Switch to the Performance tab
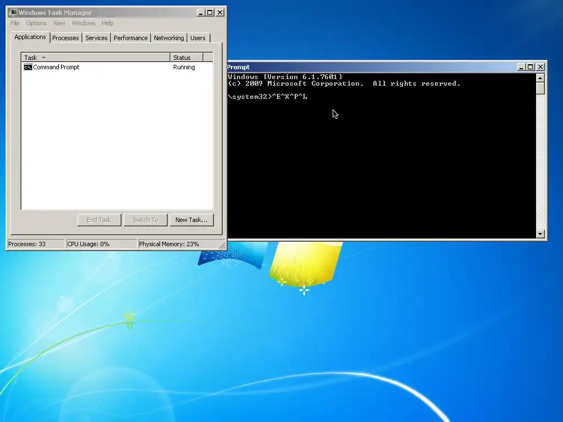563x422 pixels. coord(131,38)
